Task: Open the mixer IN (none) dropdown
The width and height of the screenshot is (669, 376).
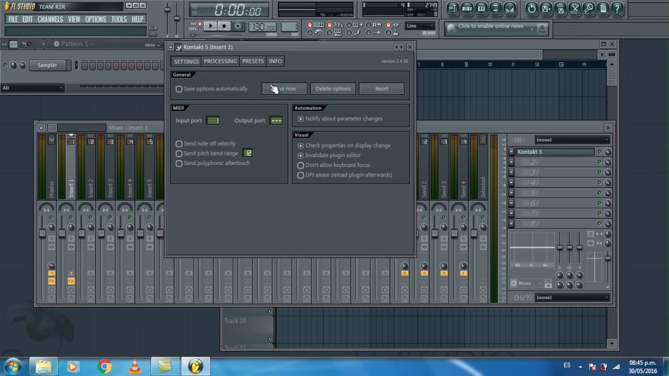Action: (572, 140)
